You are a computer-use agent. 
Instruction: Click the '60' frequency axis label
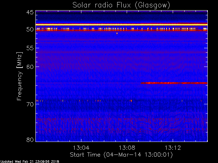[x=30, y=67]
